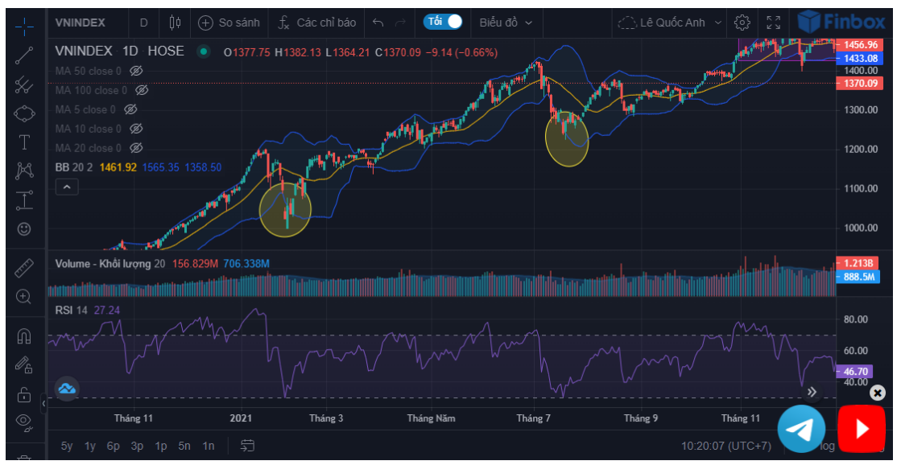The image size is (901, 465).
Task: Enable the magnet snap tool
Action: pyautogui.click(x=24, y=337)
